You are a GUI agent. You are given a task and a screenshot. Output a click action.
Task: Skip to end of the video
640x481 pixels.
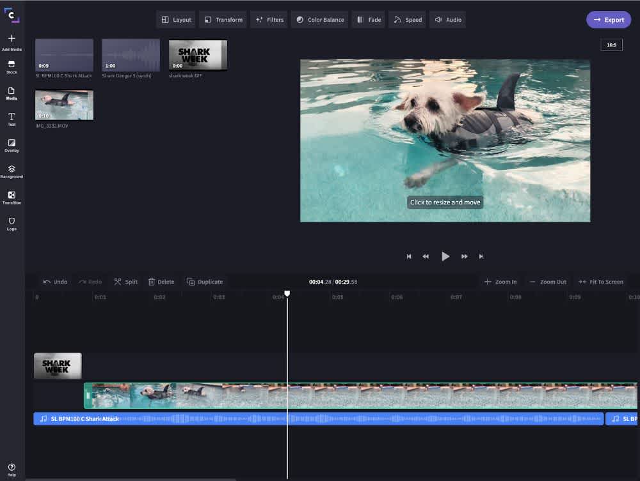pos(481,256)
